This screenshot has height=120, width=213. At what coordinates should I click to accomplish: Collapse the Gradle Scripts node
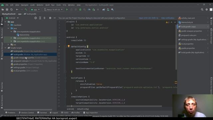(5, 48)
